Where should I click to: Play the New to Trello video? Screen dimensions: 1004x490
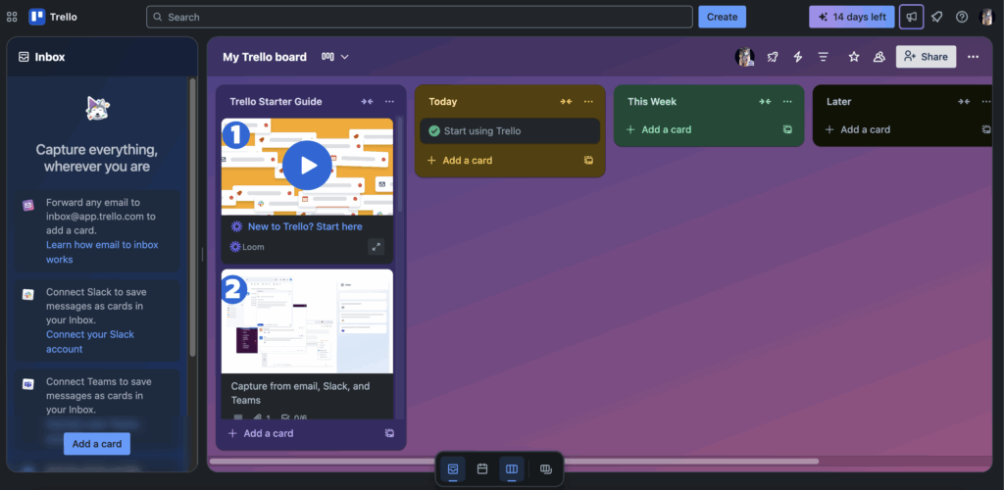[x=307, y=166]
